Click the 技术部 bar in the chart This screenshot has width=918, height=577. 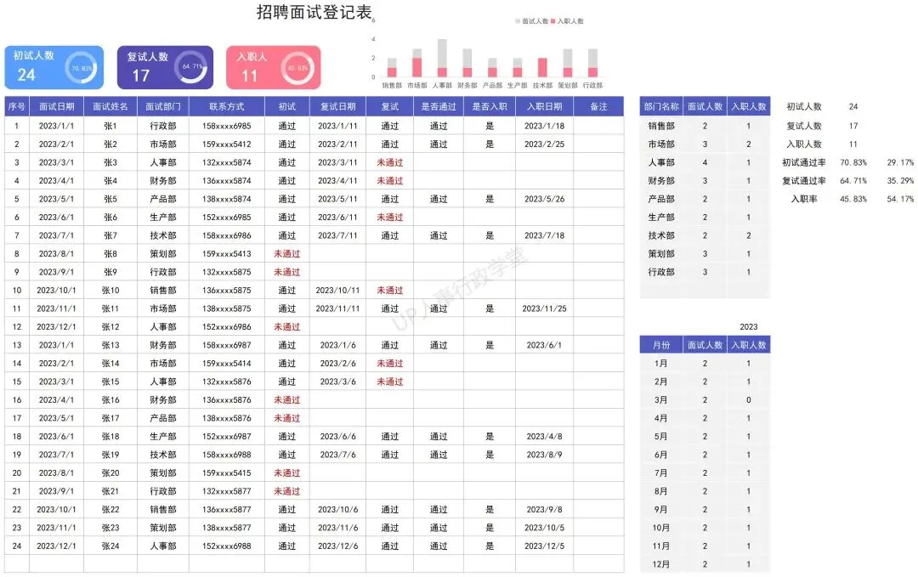coord(542,67)
